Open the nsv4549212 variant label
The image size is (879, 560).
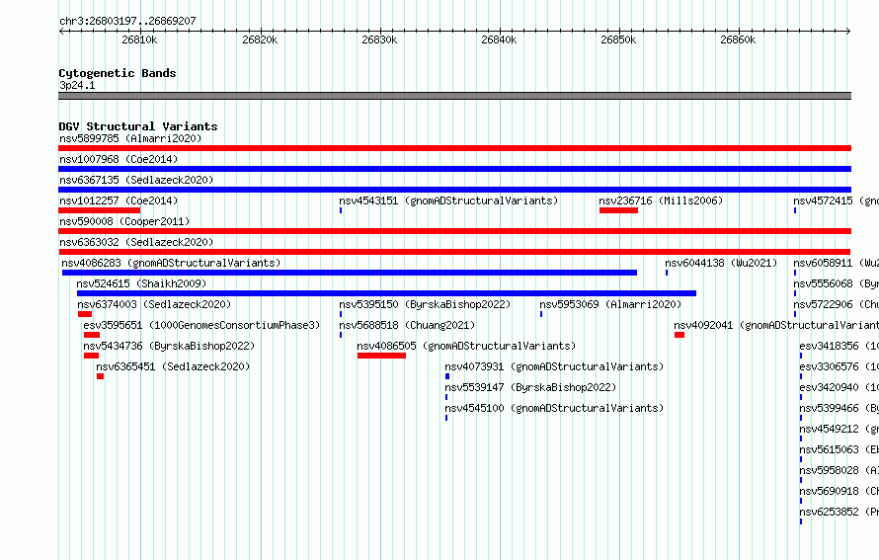tap(839, 429)
